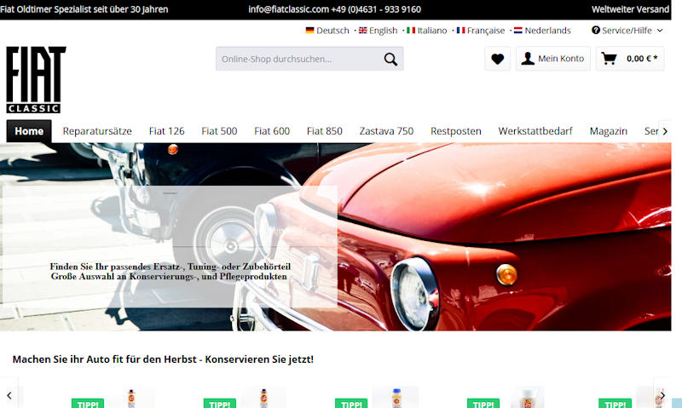Click the red Fiat hero banner image
This screenshot has height=408, width=682.
pos(335,237)
